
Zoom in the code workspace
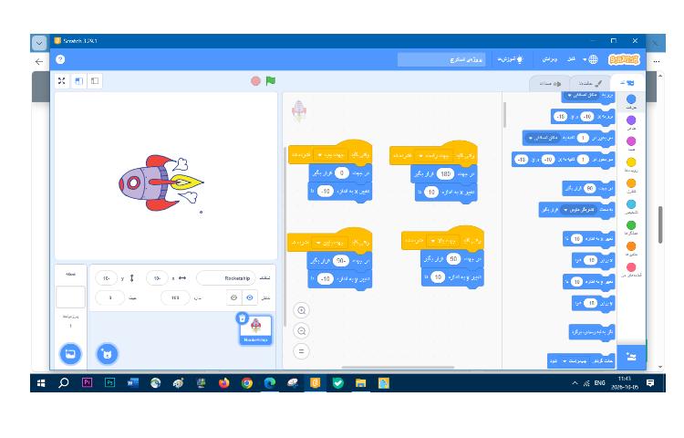coord(302,310)
